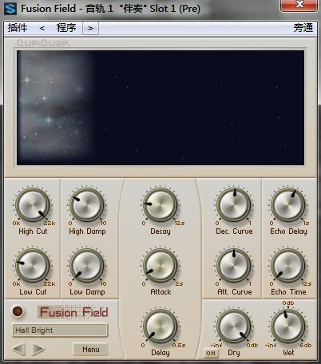Click the Decay knob
The height and width of the screenshot is (364, 321).
tap(160, 205)
